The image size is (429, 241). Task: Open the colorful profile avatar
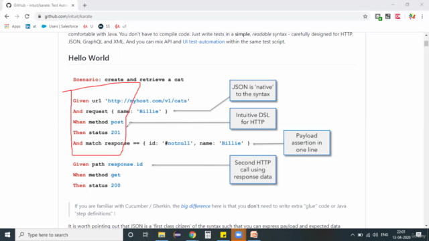point(412,16)
